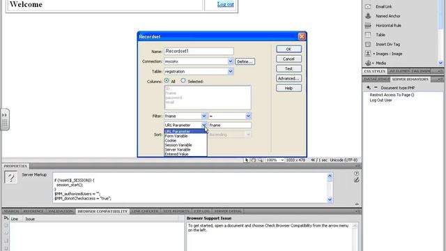The width and height of the screenshot is (446, 251).
Task: Open the Results panel options menu
Action: [x=357, y=211]
